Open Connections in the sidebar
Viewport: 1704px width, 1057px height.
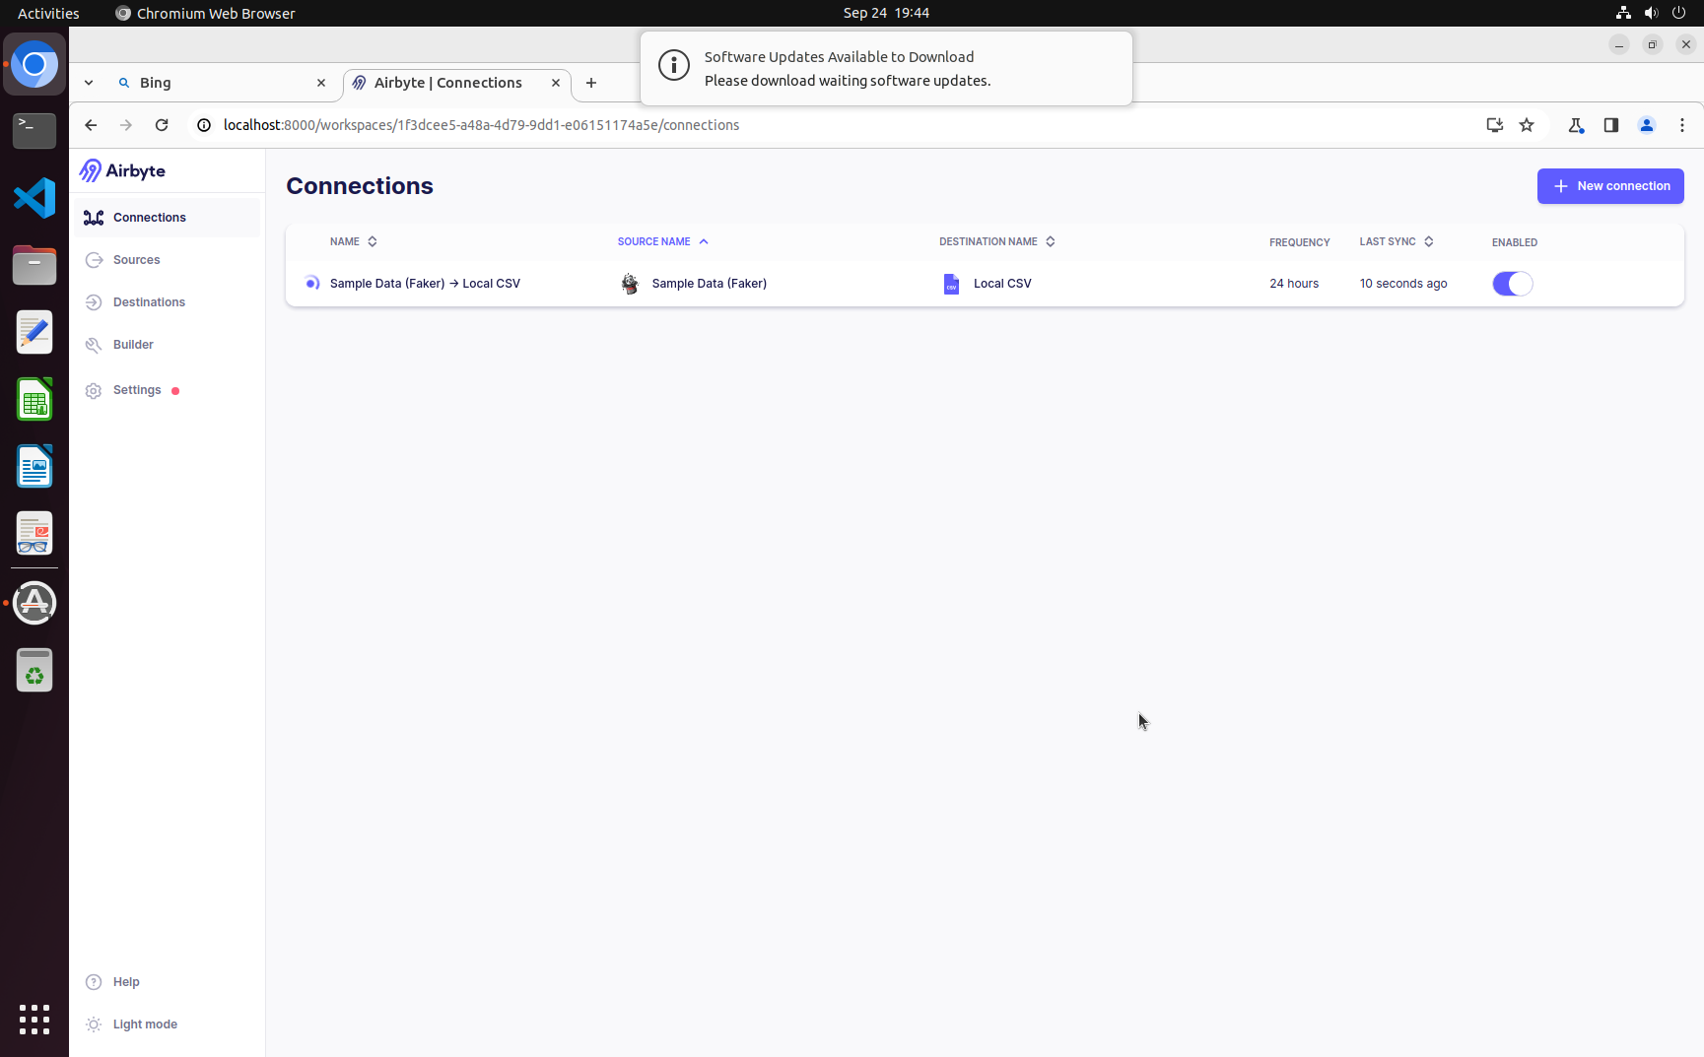(167, 218)
